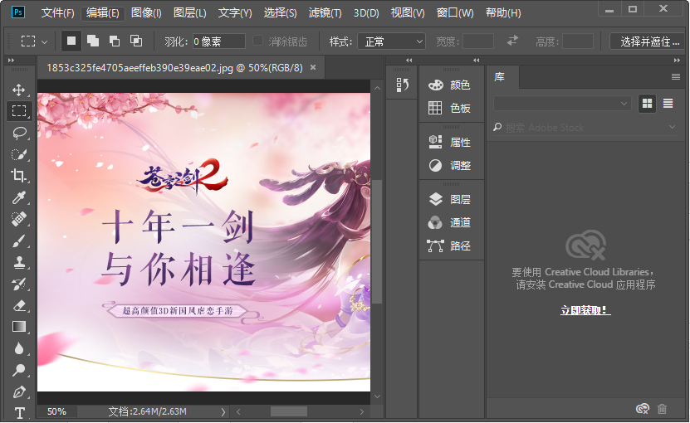Image resolution: width=690 pixels, height=423 pixels.
Task: Select the Clone Stamp tool
Action: (19, 262)
